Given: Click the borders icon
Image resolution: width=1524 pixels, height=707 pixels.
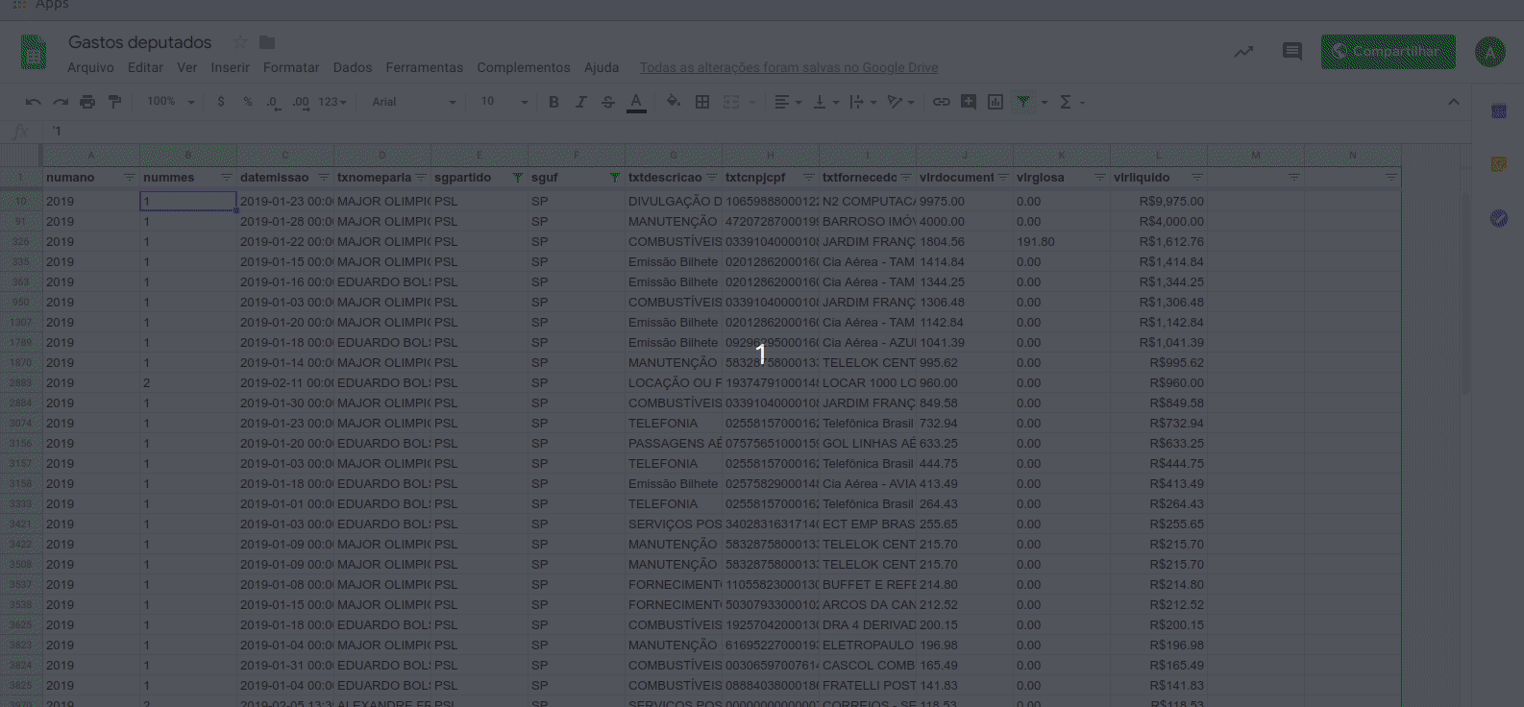Looking at the screenshot, I should (702, 102).
